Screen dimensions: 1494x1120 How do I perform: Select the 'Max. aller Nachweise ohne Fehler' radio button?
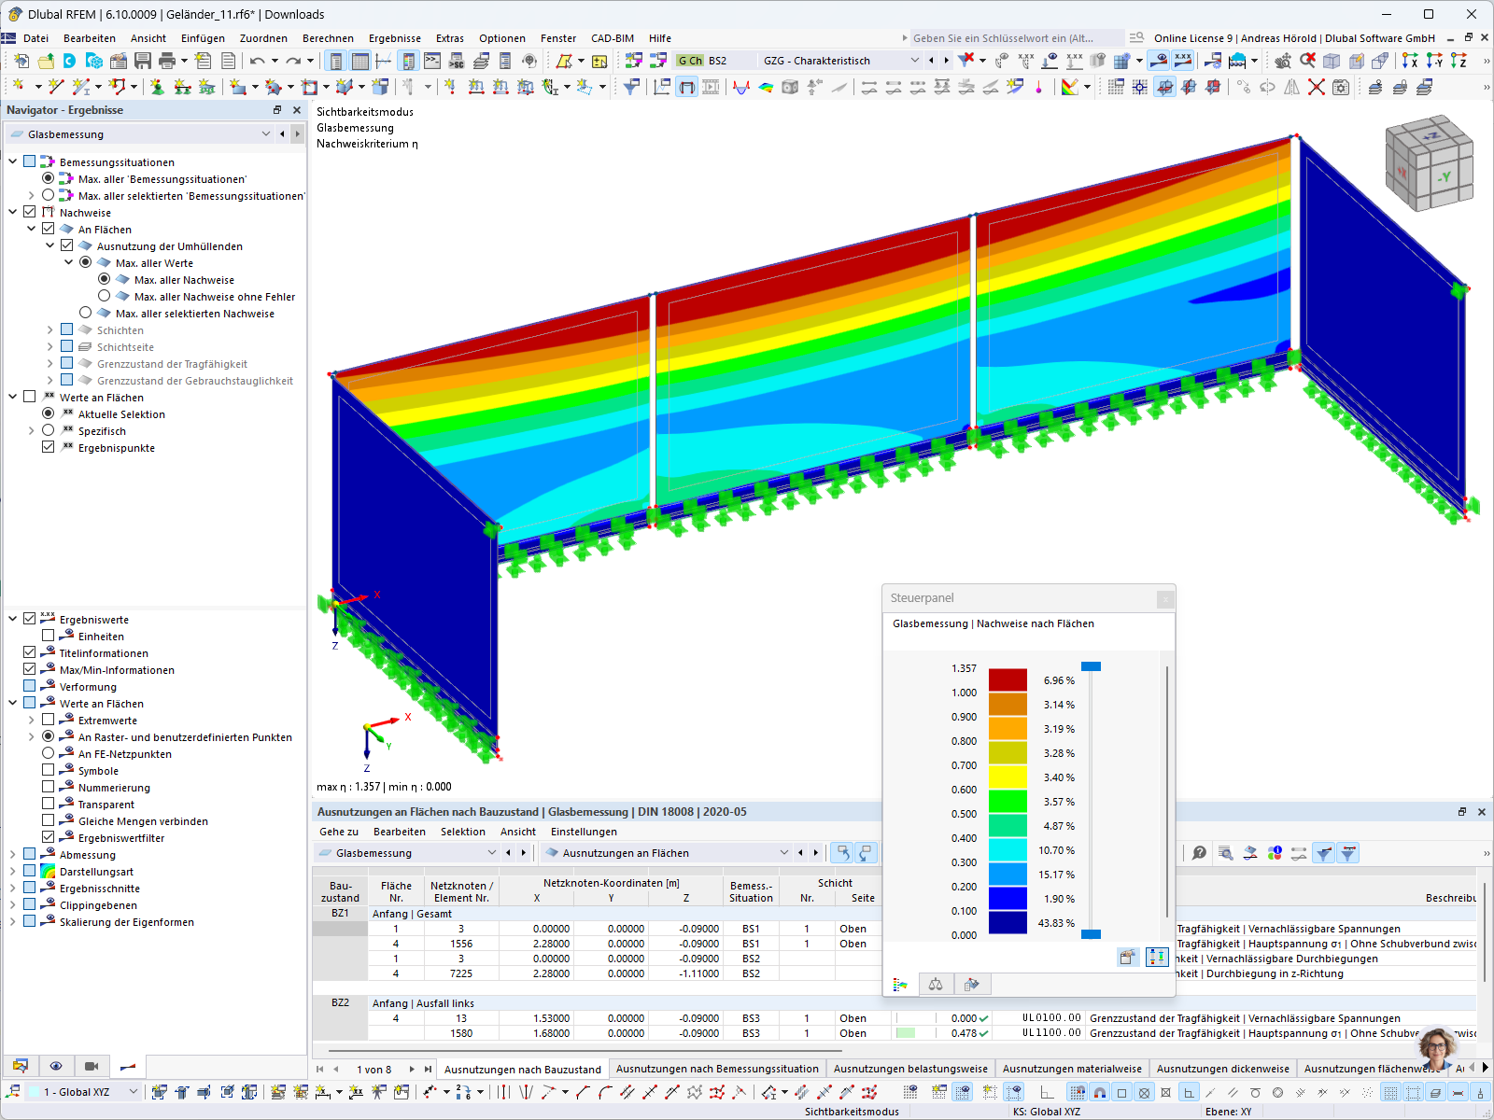105,296
